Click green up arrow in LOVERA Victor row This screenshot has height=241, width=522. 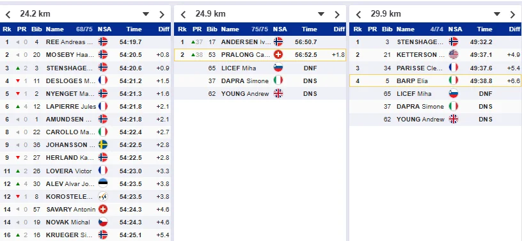pyautogui.click(x=18, y=171)
